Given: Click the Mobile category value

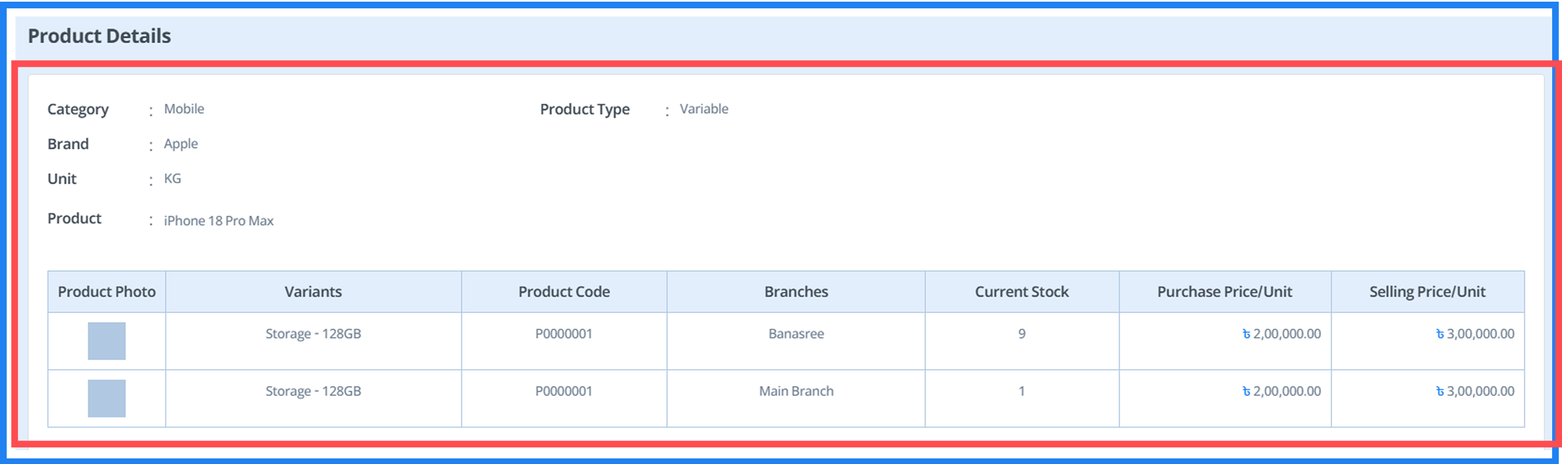Looking at the screenshot, I should point(184,109).
